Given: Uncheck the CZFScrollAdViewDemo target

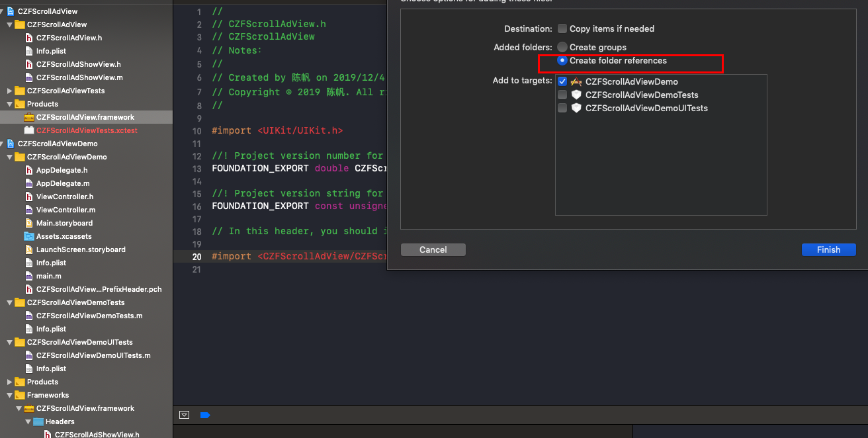Looking at the screenshot, I should (564, 81).
